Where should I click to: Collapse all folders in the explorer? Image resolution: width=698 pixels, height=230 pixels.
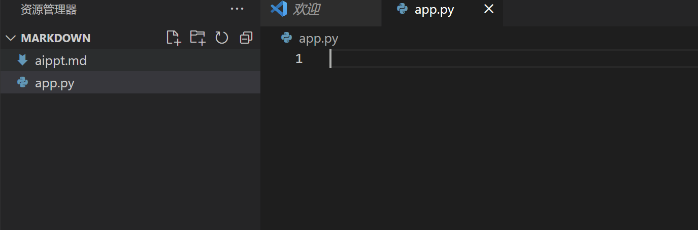246,38
